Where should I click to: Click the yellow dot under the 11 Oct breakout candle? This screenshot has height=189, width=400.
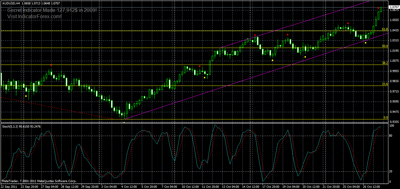[204, 77]
